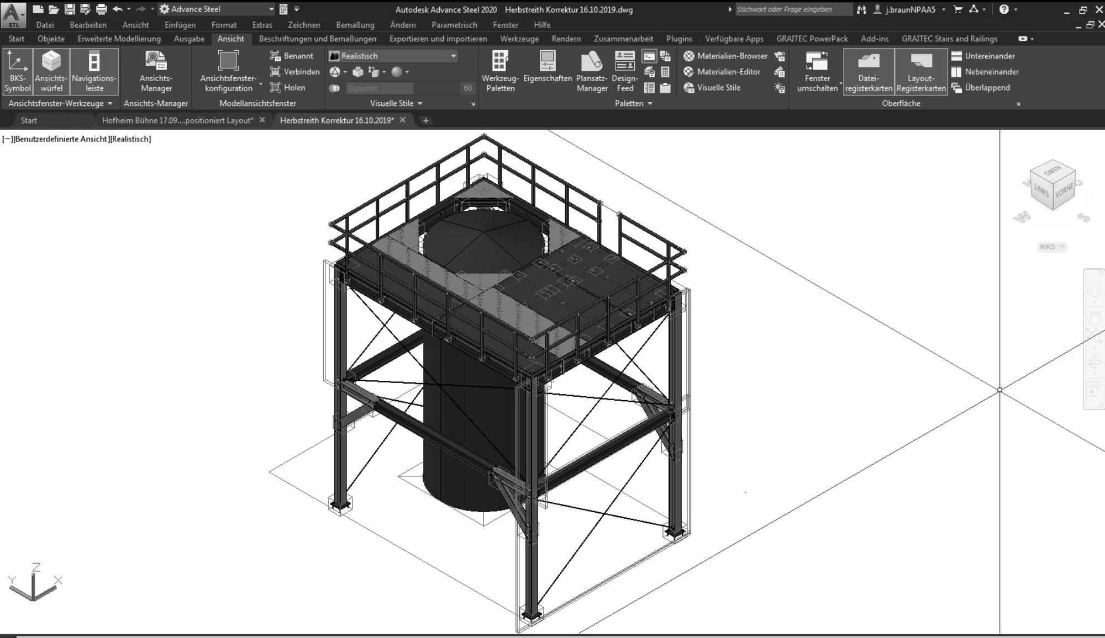The height and width of the screenshot is (638, 1105).
Task: Arrange windows Überlappend
Action: (x=981, y=87)
